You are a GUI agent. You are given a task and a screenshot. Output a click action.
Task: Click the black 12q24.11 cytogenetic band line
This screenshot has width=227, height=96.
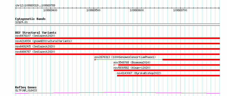[117, 25]
